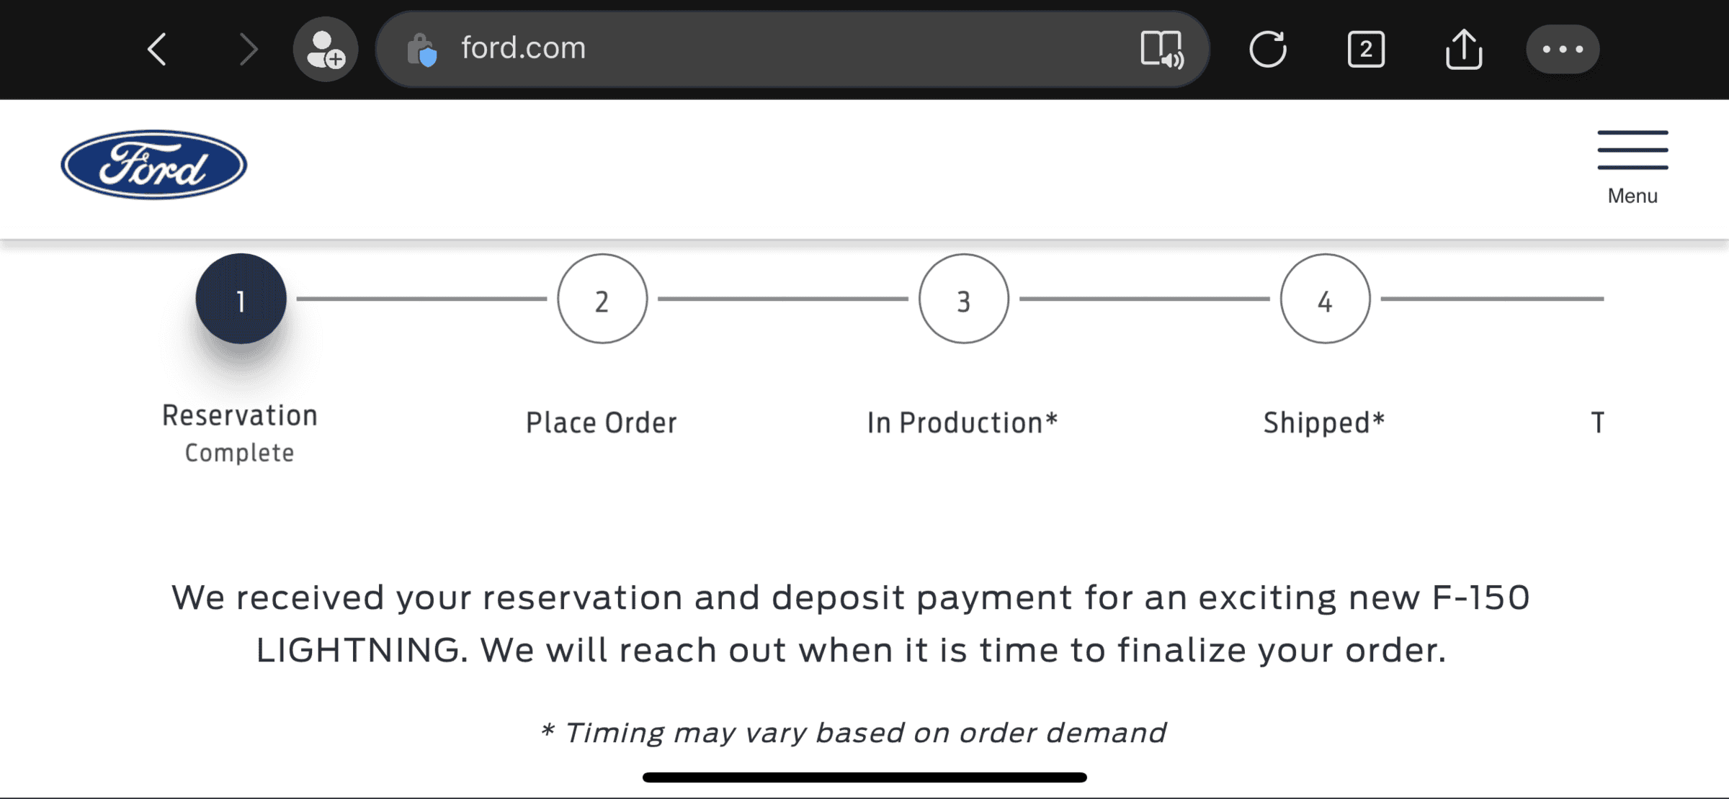1729x799 pixels.
Task: Open the browser more options button
Action: (1563, 49)
